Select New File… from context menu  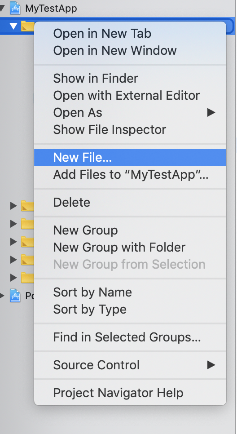click(x=130, y=158)
